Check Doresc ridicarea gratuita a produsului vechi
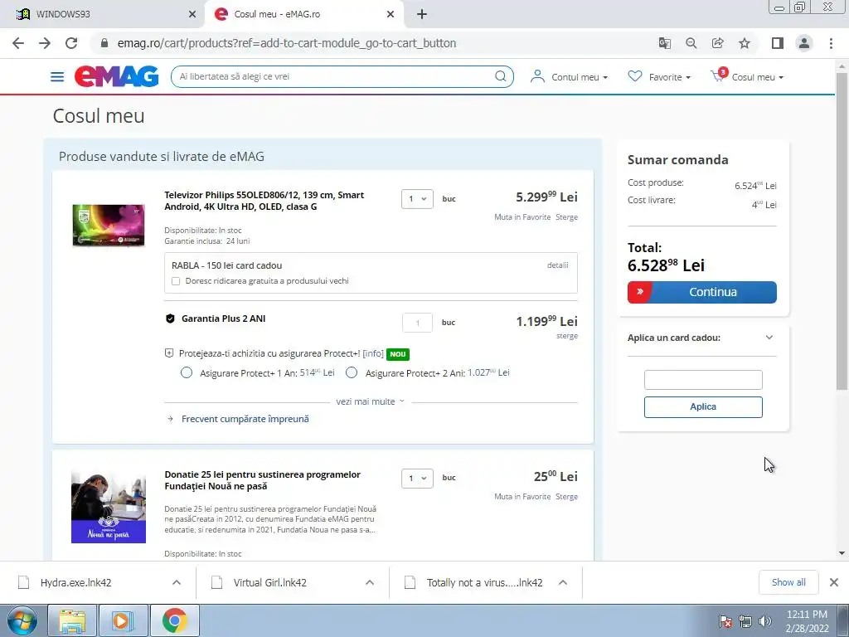Image resolution: width=849 pixels, height=637 pixels. click(x=176, y=281)
